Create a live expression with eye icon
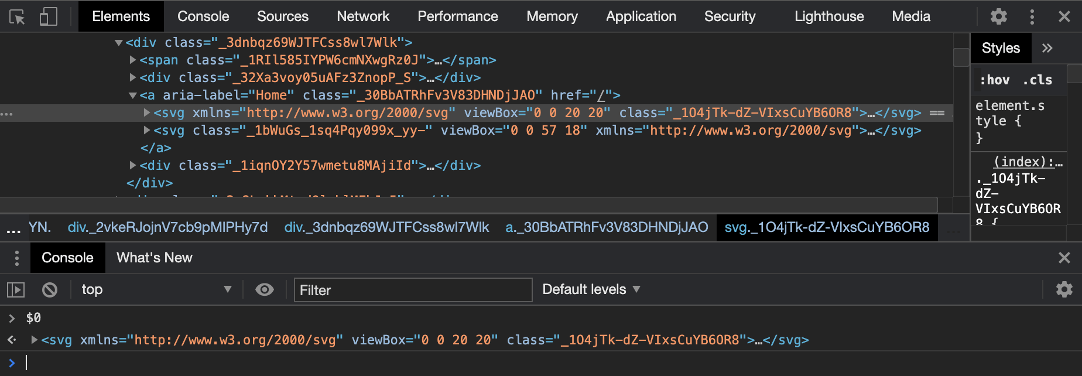This screenshot has height=376, width=1082. tap(265, 289)
